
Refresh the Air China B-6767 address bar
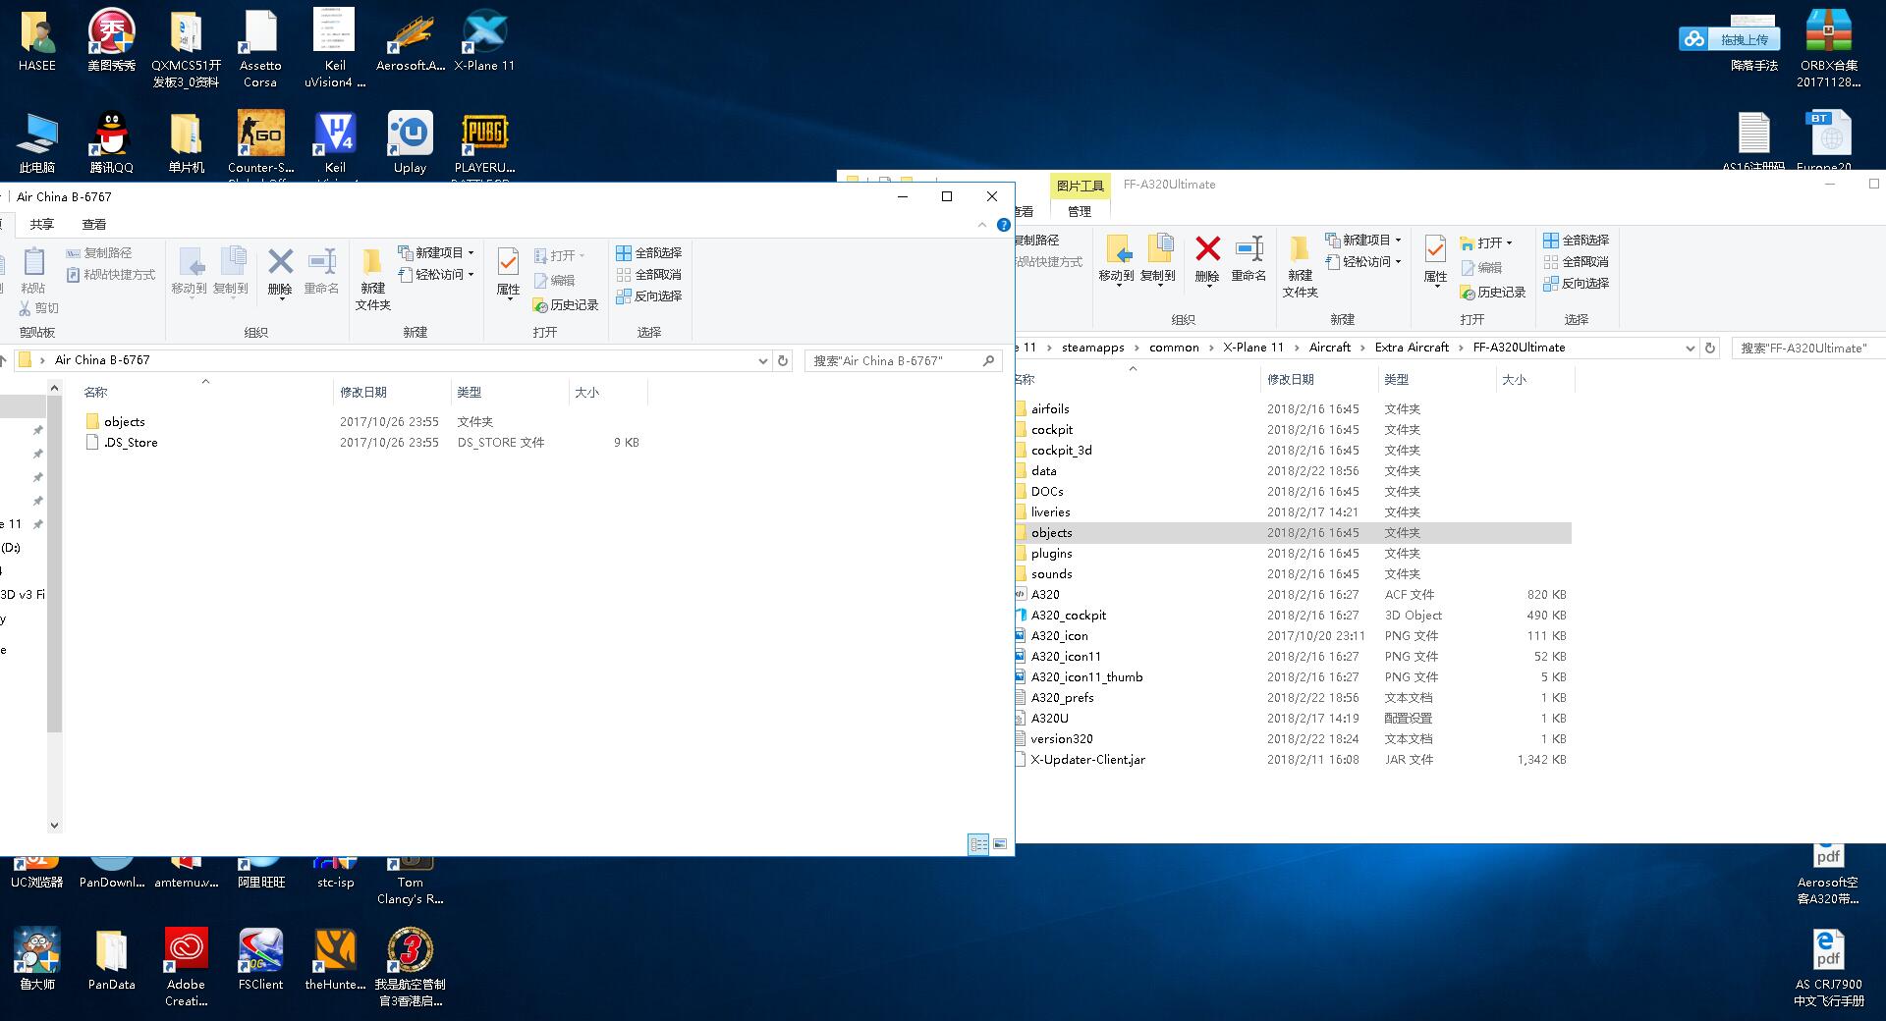[783, 360]
